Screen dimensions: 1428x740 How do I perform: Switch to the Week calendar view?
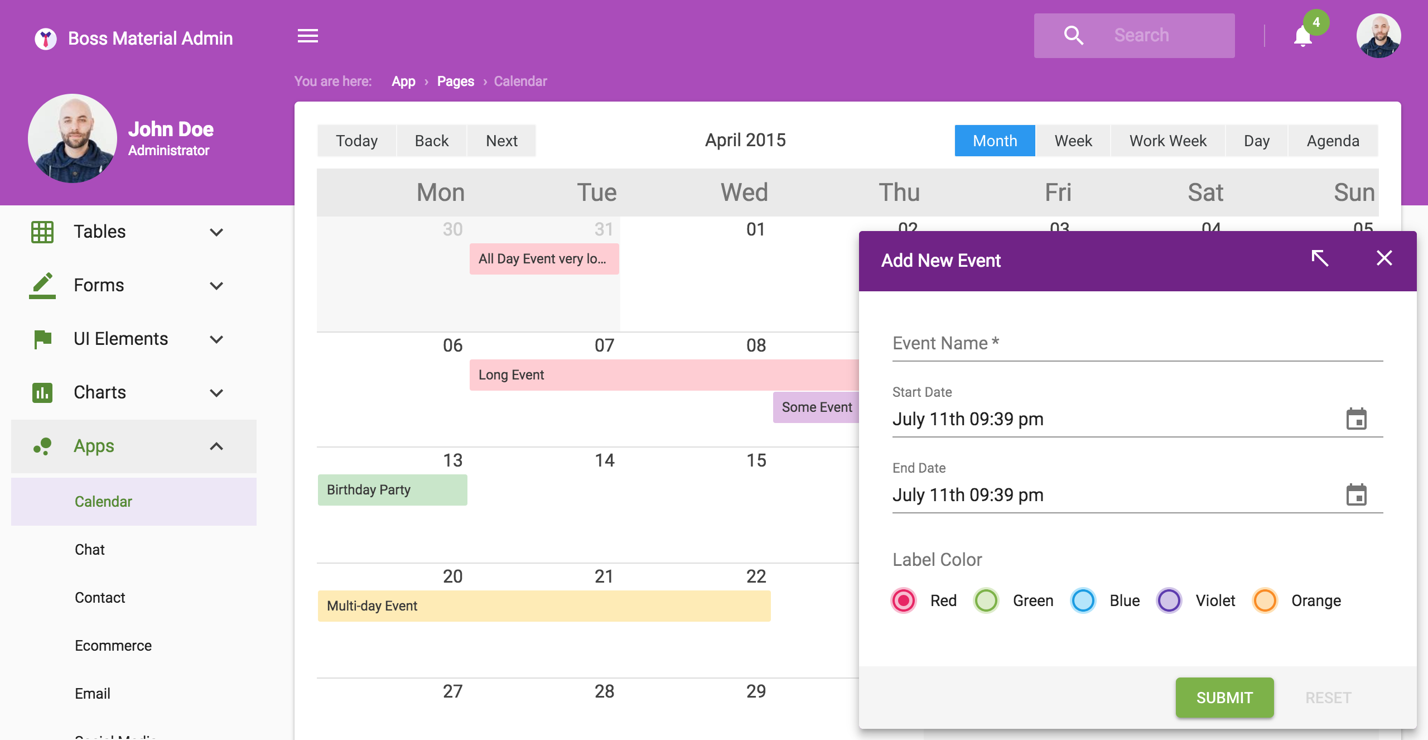pos(1073,141)
